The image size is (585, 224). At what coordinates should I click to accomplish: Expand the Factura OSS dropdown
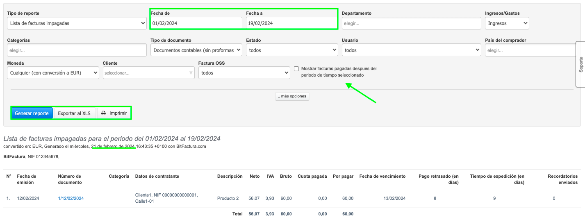(x=244, y=73)
